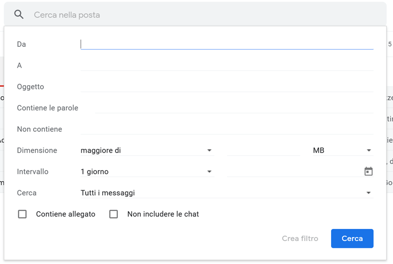
Task: Click the 'Intervallo' label text
Action: (x=32, y=172)
